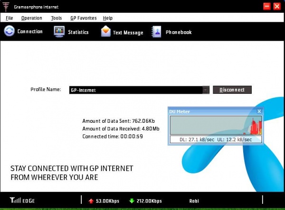
Task: Click the Statistics toolbar label
Action: [x=78, y=32]
